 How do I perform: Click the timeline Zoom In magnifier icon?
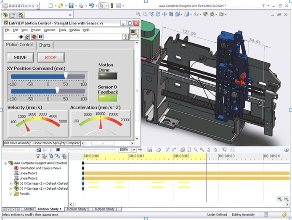[x=280, y=199]
